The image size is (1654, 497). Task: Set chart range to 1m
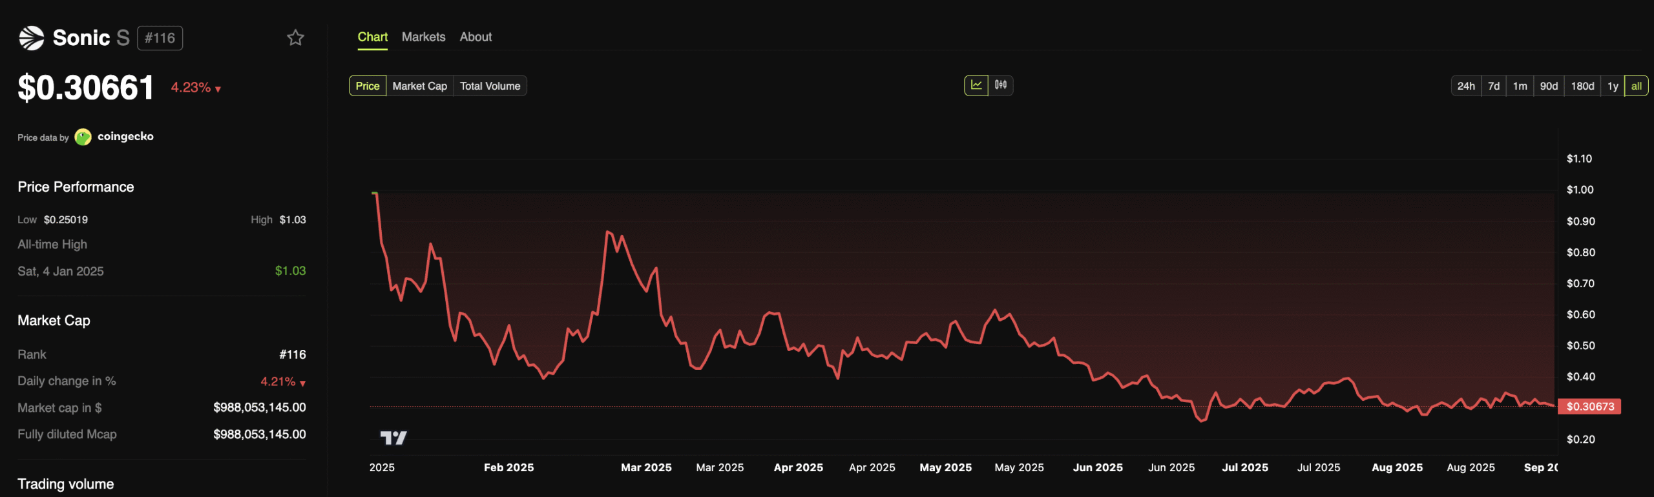pyautogui.click(x=1520, y=86)
